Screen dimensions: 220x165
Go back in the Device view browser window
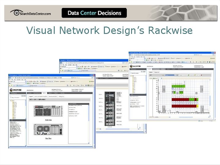click(x=10, y=78)
